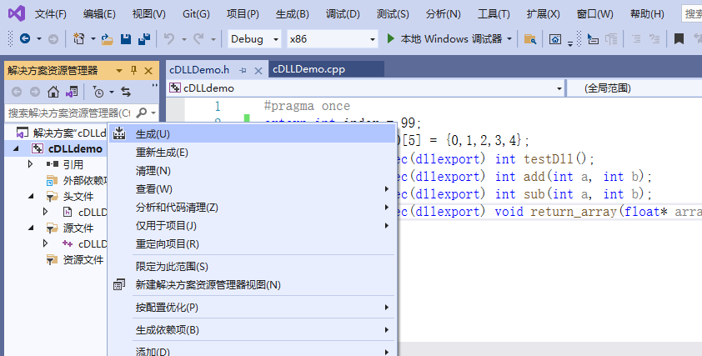The image size is (702, 356).
Task: Open new project dropdown arrow
Action: tap(93, 39)
